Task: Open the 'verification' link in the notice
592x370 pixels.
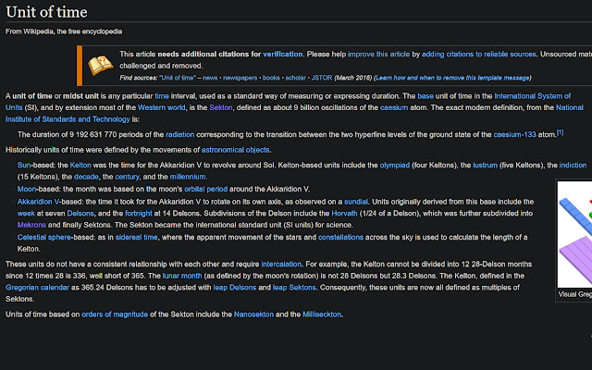Action: [282, 54]
